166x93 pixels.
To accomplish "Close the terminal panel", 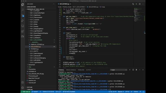I will pos(143,70).
